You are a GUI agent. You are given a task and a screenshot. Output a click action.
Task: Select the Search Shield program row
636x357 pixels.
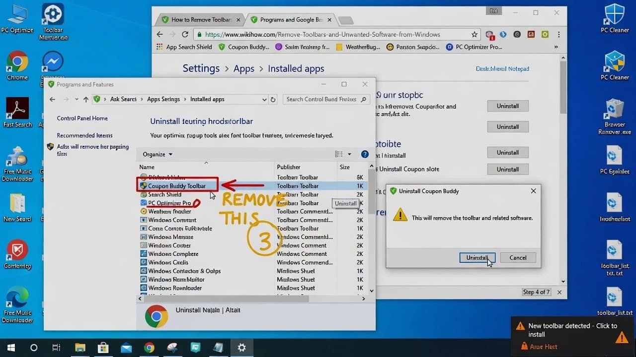tap(252, 194)
